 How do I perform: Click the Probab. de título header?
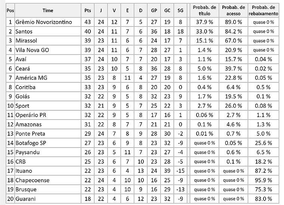204,10
